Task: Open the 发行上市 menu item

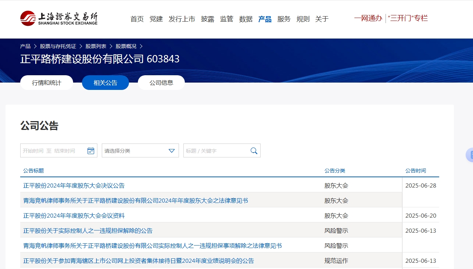Action: [182, 19]
